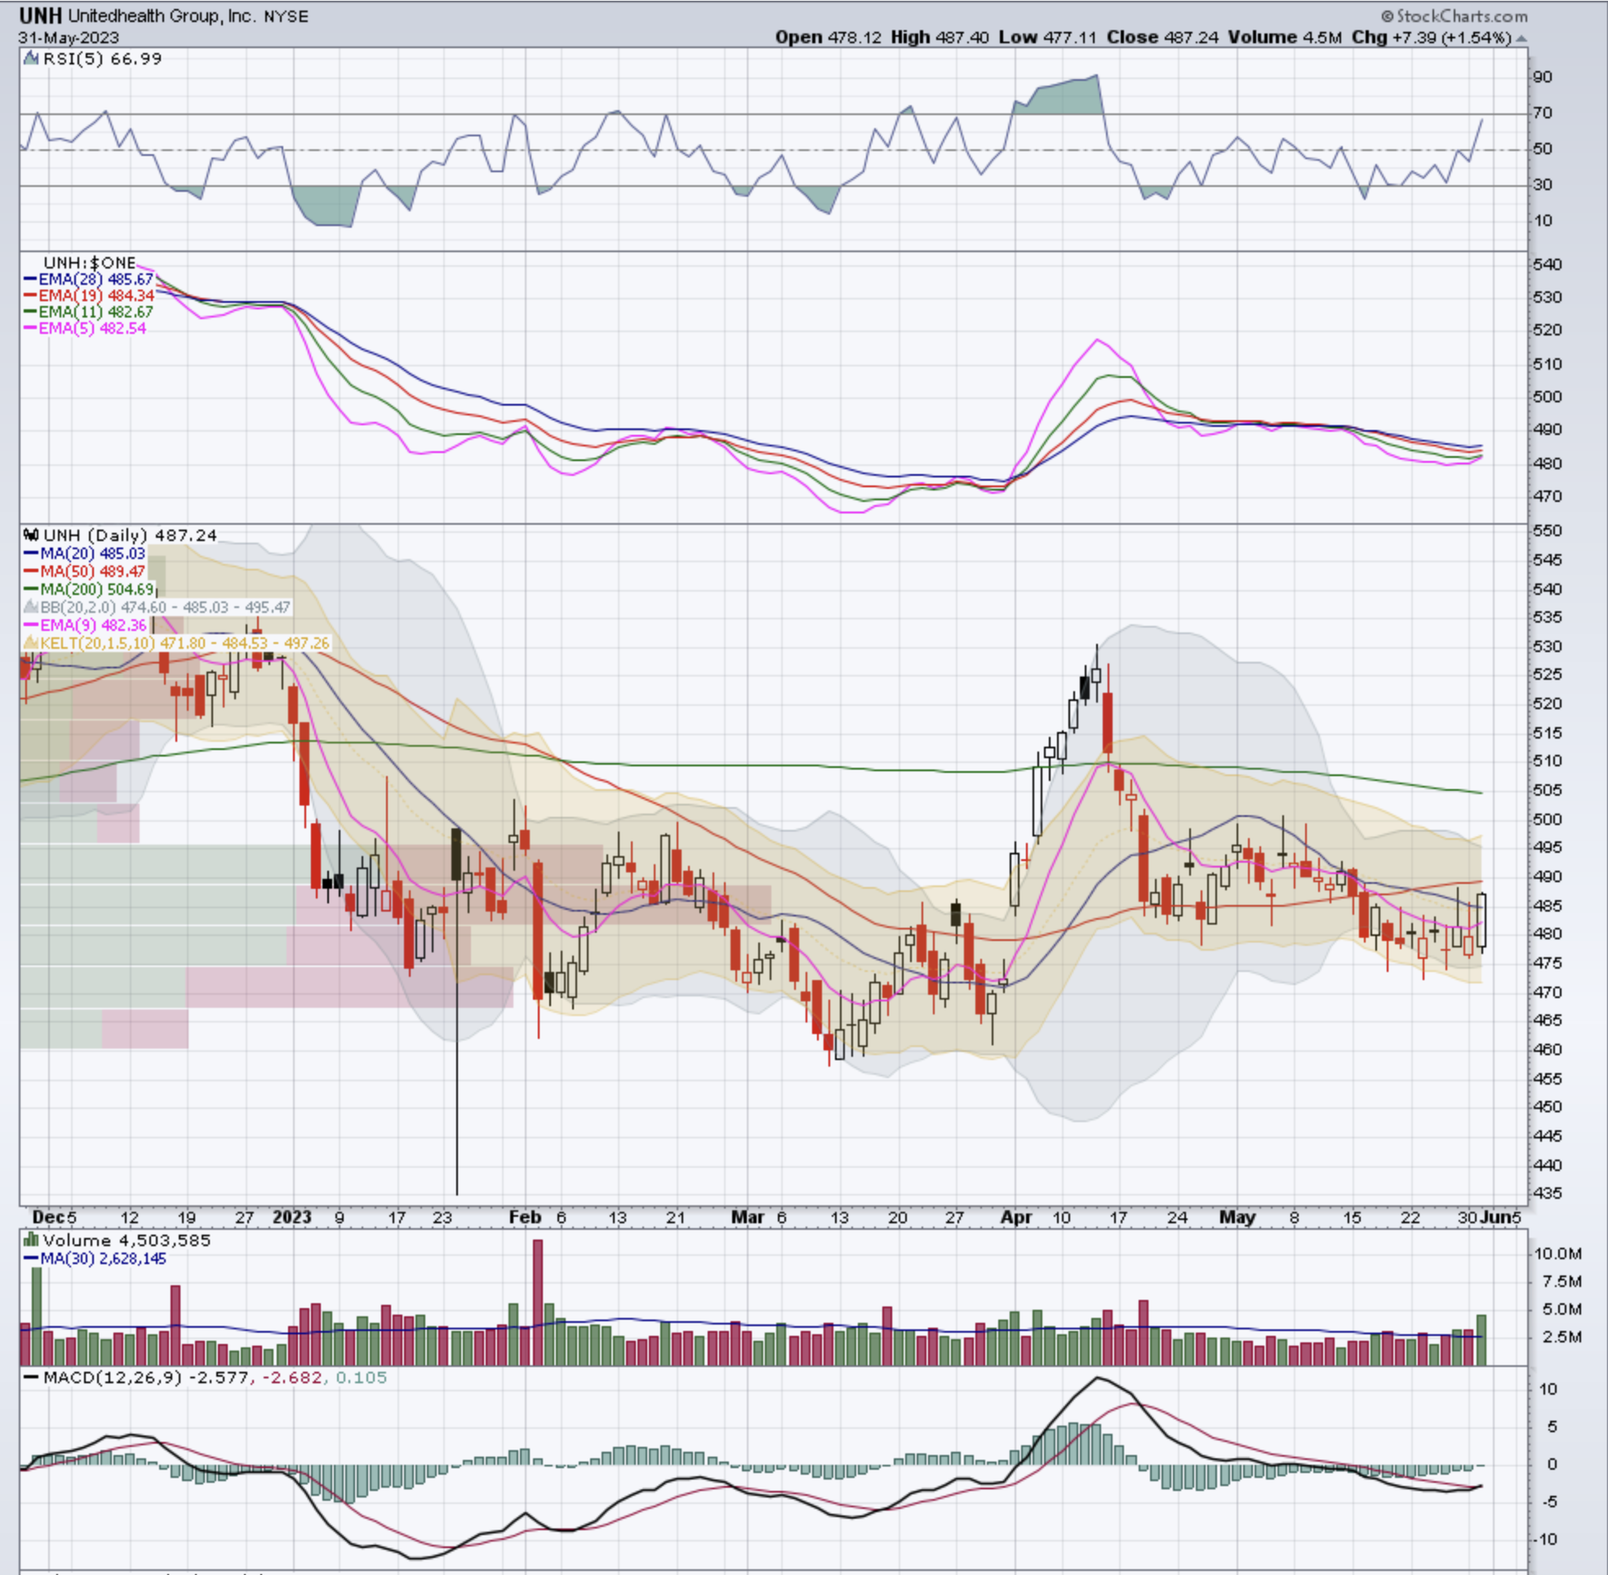This screenshot has height=1575, width=1608.
Task: Click the Apr label on the date axis
Action: coord(1016,1217)
